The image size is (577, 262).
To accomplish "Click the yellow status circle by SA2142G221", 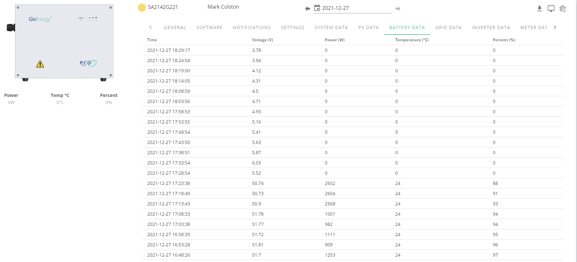I will [x=142, y=7].
